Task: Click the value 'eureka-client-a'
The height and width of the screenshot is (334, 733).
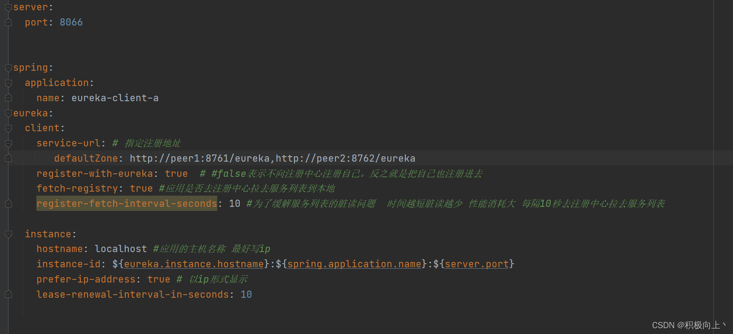Action: tap(115, 98)
